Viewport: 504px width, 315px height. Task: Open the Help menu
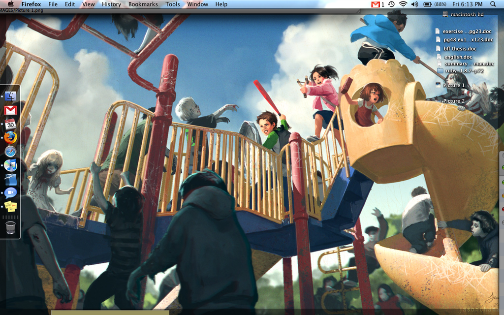click(x=221, y=4)
